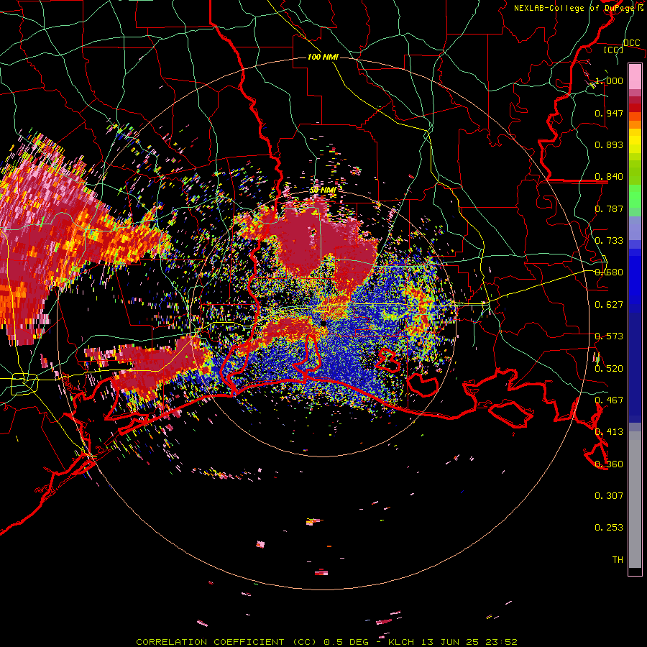
Task: Click the 0.840 color scale label
Action: click(x=609, y=177)
